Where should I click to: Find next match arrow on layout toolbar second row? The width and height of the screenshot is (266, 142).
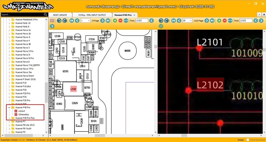[52, 26]
